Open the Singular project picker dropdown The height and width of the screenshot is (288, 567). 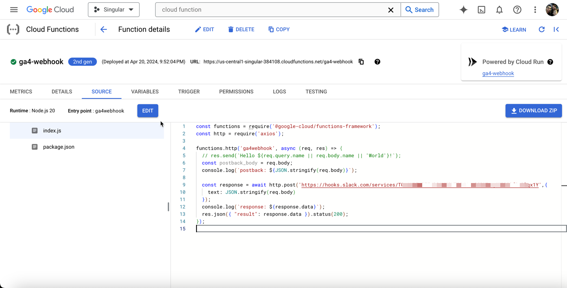tap(113, 10)
